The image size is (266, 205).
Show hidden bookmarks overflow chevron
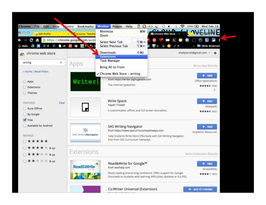pos(194,46)
